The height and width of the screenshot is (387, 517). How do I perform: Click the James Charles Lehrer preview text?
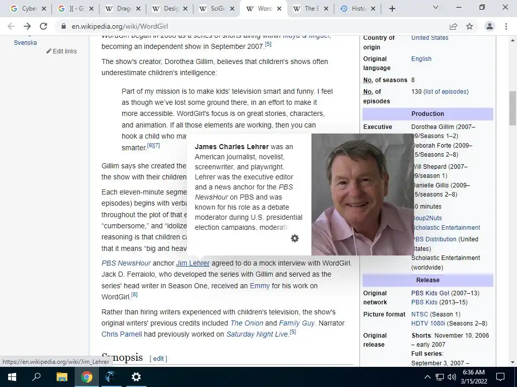(x=248, y=187)
